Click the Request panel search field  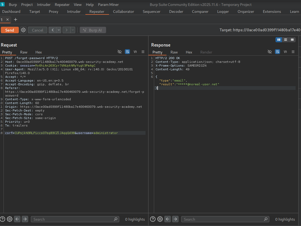(75, 219)
